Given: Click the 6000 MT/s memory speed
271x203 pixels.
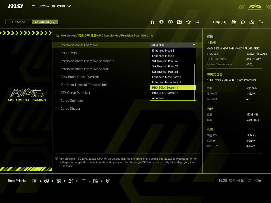Looking at the screenshot, I should 252,120.
